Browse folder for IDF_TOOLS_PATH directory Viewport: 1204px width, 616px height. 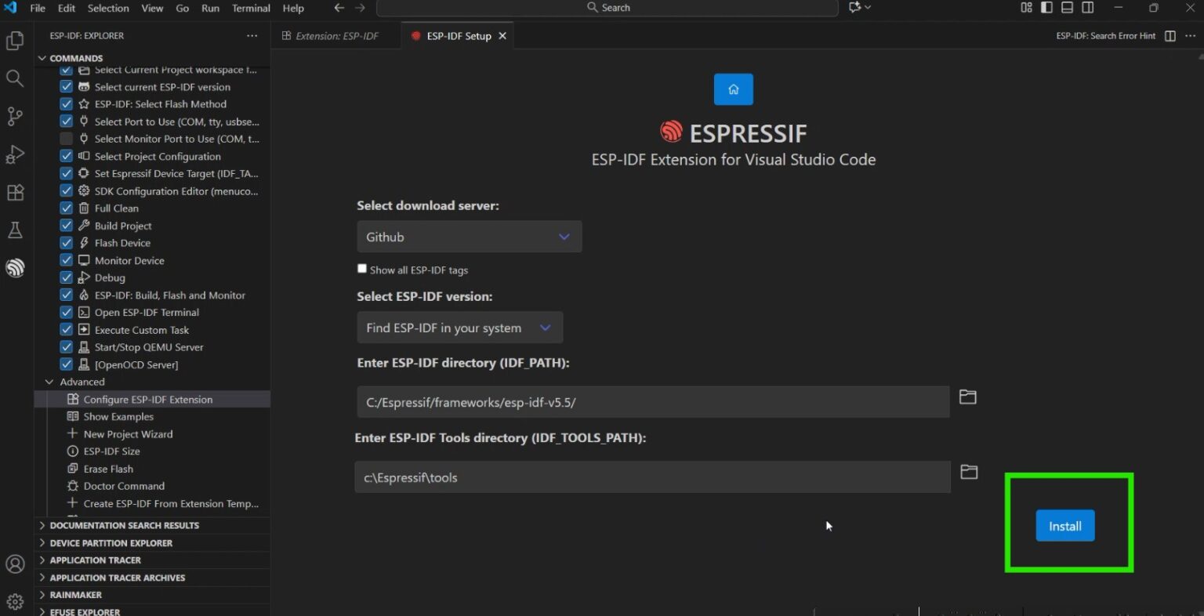970,472
